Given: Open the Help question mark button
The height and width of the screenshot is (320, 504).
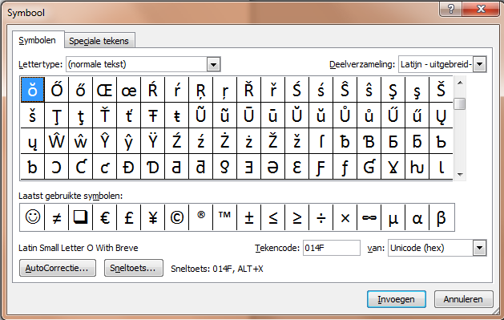Looking at the screenshot, I should tap(450, 9).
